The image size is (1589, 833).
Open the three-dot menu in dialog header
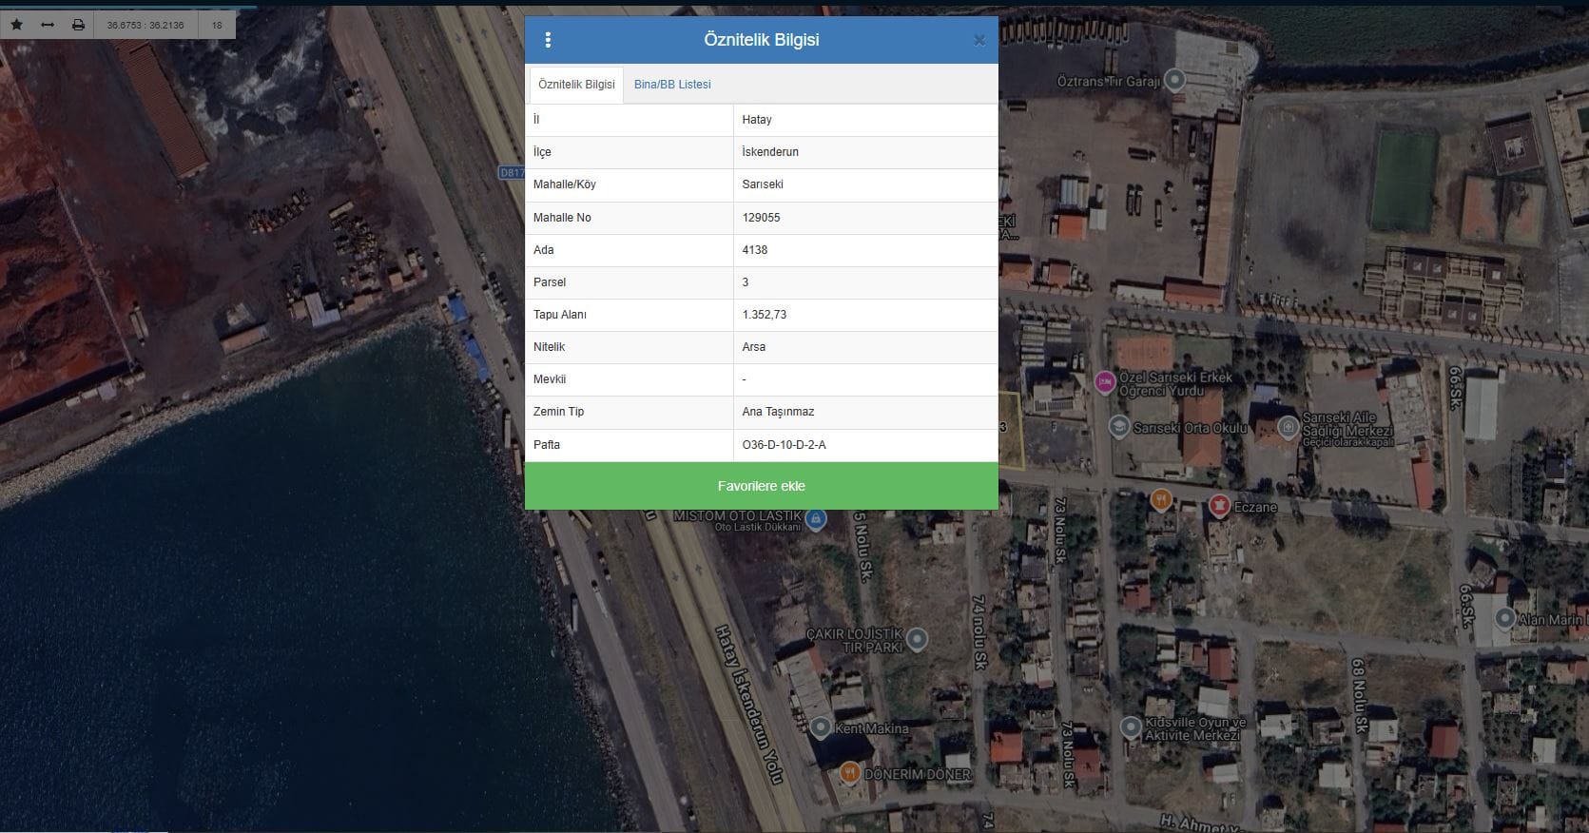click(x=548, y=40)
